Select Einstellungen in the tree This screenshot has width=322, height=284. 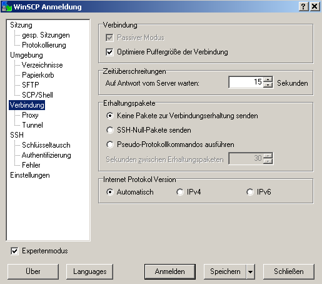(30, 175)
